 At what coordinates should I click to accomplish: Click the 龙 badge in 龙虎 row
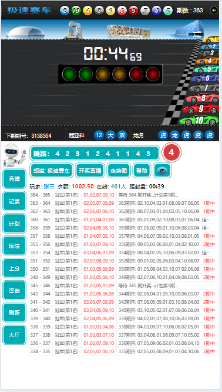174,135
